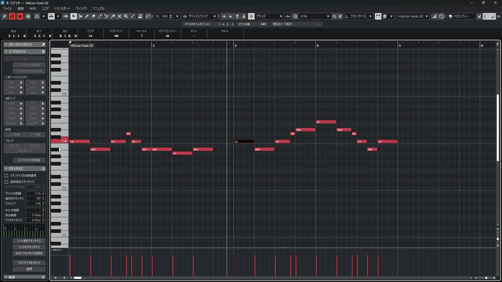Enable 感度指定クオンタイズ checkbox
The width and height of the screenshot is (502, 282).
point(7,182)
